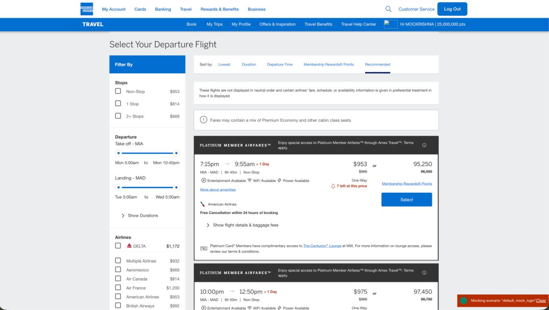
Task: Click the info icon on second Platinum Member Airfares banner
Action: click(424, 273)
